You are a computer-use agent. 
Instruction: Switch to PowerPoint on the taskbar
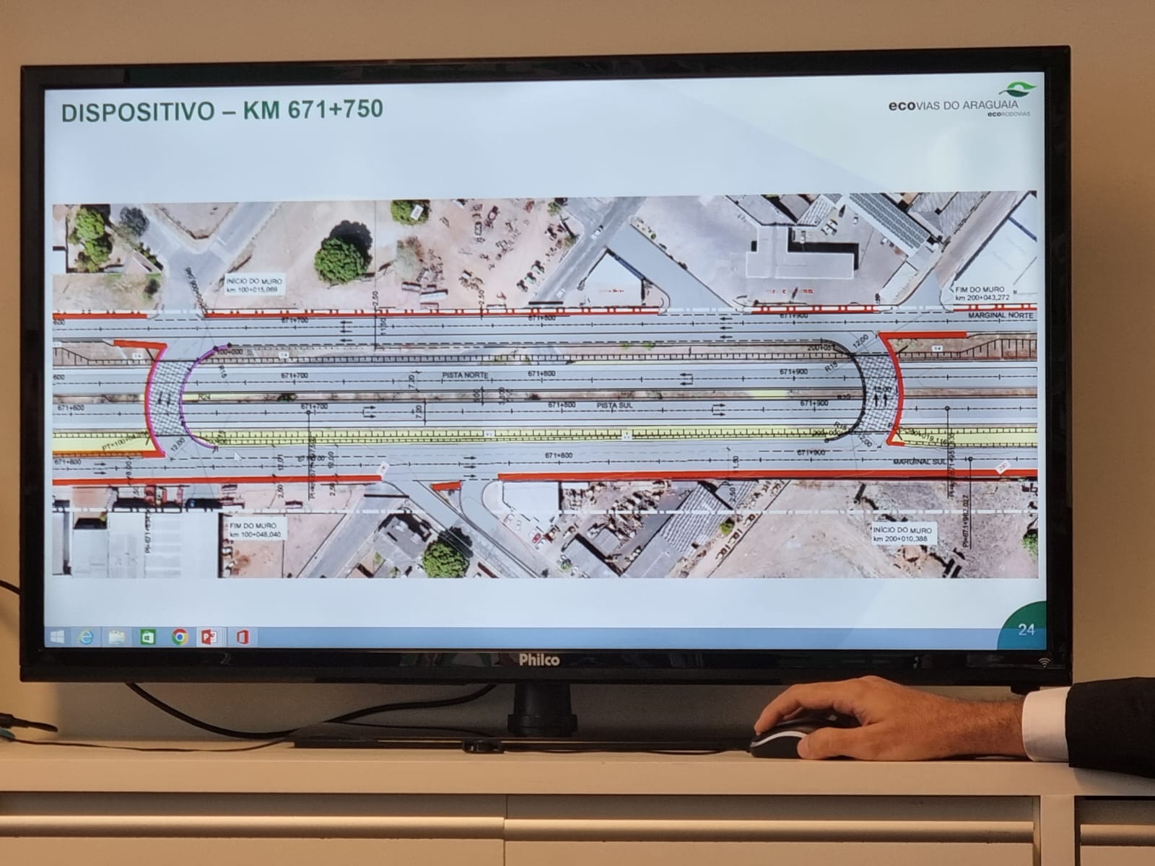coord(210,637)
